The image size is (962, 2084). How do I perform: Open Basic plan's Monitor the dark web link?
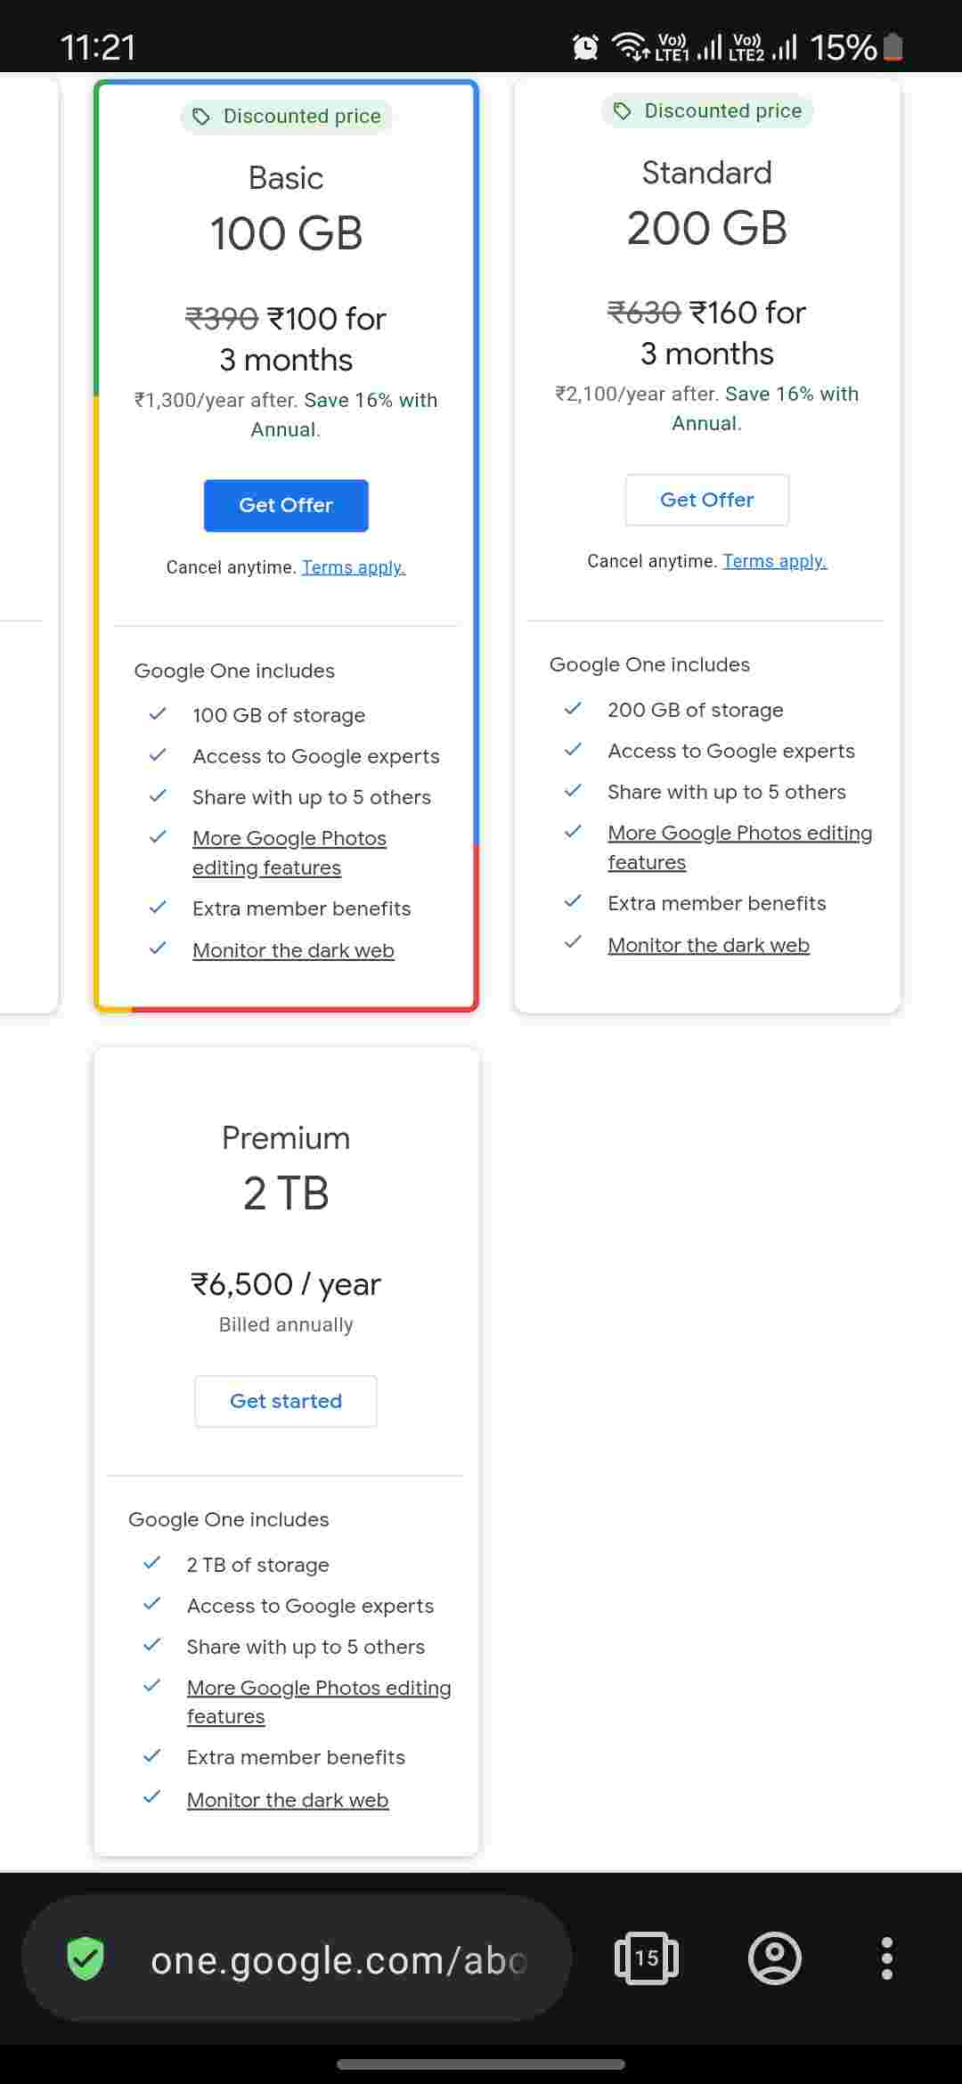pos(293,950)
